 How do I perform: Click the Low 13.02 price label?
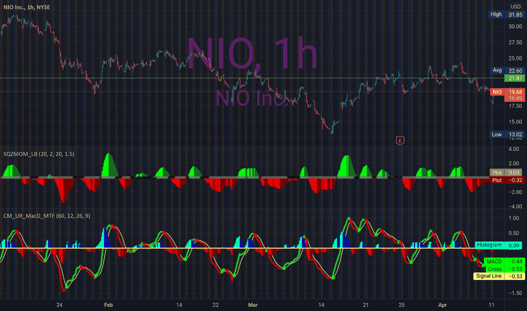pos(507,135)
